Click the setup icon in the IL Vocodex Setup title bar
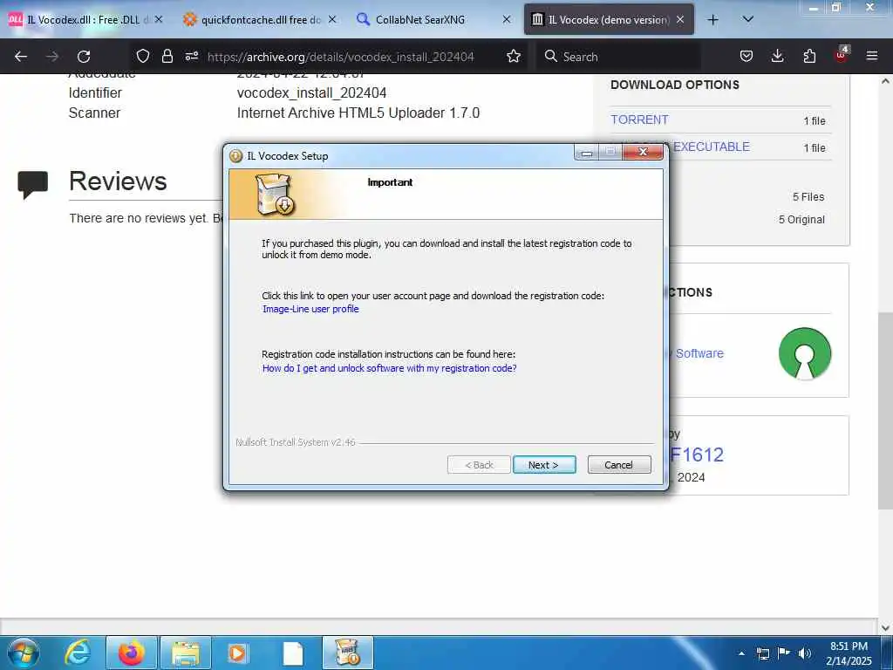The width and height of the screenshot is (893, 670). pos(235,155)
